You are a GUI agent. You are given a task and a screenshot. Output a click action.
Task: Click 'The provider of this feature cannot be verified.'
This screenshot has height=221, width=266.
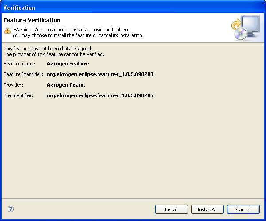click(54, 54)
